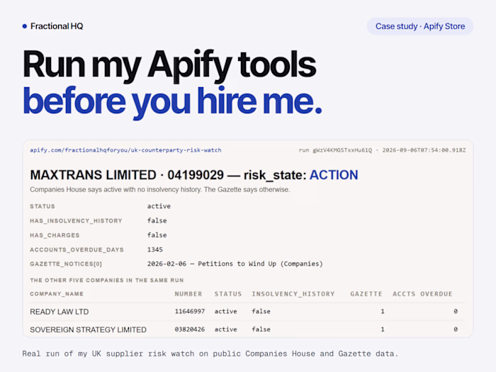Click the 'active' status for READY LAW LTD

point(226,312)
